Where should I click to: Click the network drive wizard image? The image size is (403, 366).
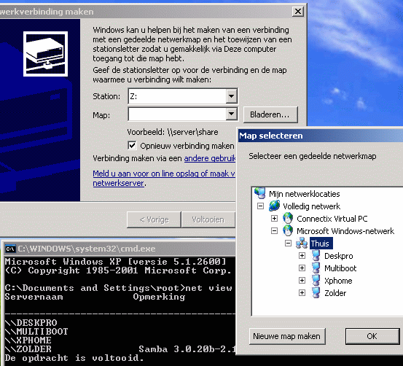point(45,54)
